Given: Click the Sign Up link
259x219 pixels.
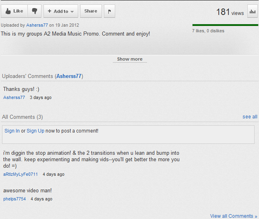Looking at the screenshot, I should (x=35, y=131).
